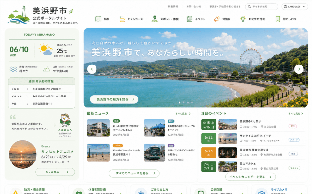
Task: Click the route icon for モデルコース
Action: click(122, 19)
